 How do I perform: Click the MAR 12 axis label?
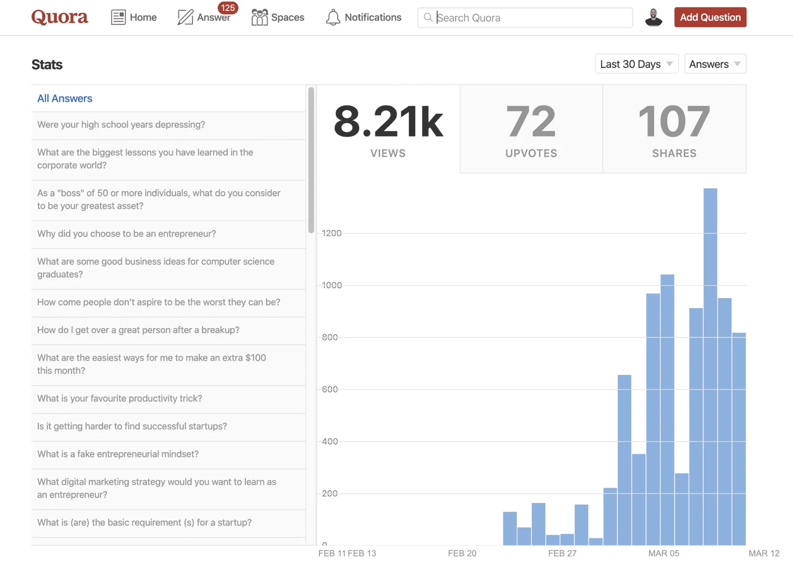tap(764, 553)
